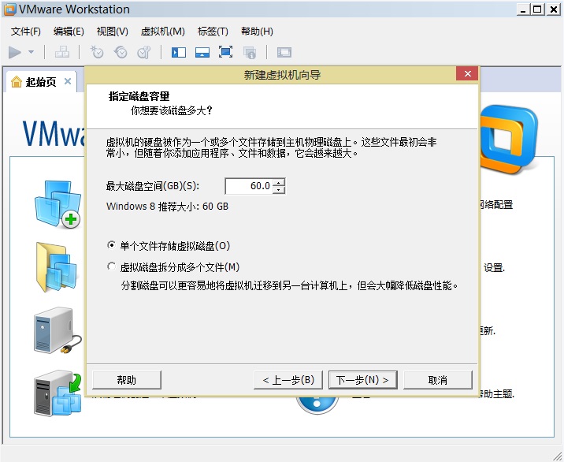Click the console view toolbar icon
Viewport: 564px width, 462px height.
(284, 53)
